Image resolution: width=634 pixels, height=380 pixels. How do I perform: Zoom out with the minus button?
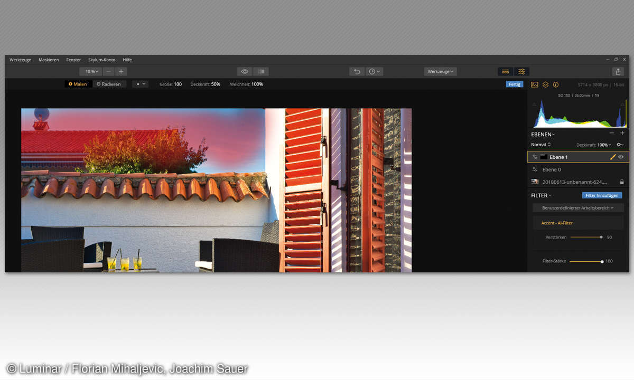point(109,71)
